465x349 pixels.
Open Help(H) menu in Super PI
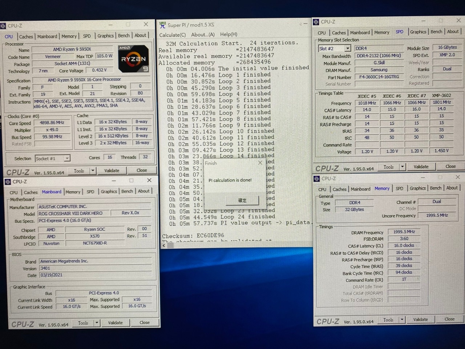(229, 34)
